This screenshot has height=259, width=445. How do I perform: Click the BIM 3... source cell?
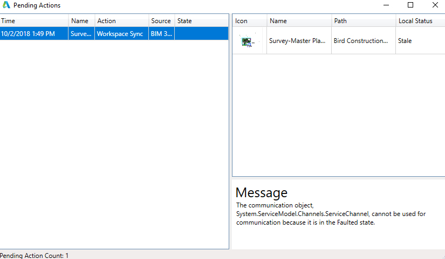pyautogui.click(x=161, y=34)
